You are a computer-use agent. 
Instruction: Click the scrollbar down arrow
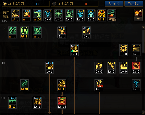(143, 112)
